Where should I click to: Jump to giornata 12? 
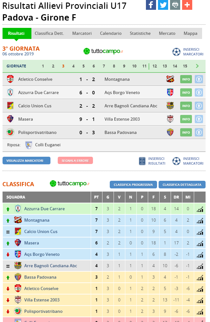tap(155, 66)
